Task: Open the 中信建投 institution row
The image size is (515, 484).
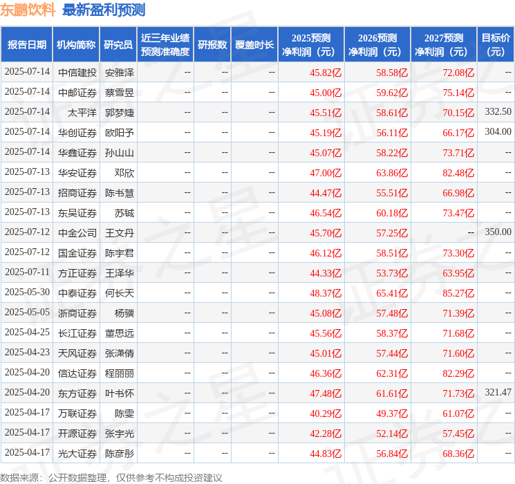Action: click(x=77, y=72)
